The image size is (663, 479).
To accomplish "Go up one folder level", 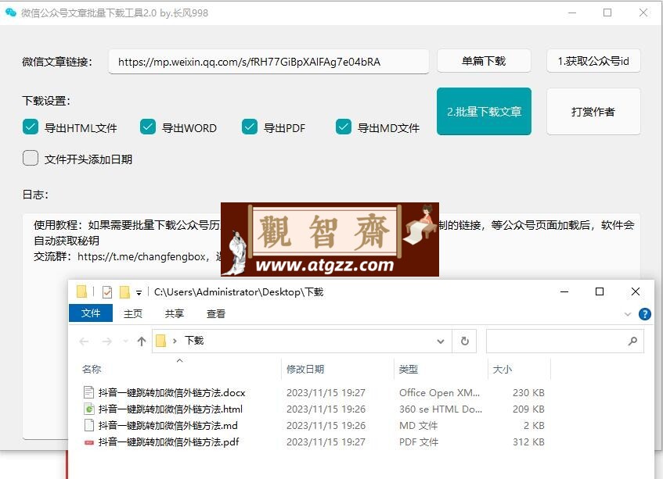I will tap(142, 341).
